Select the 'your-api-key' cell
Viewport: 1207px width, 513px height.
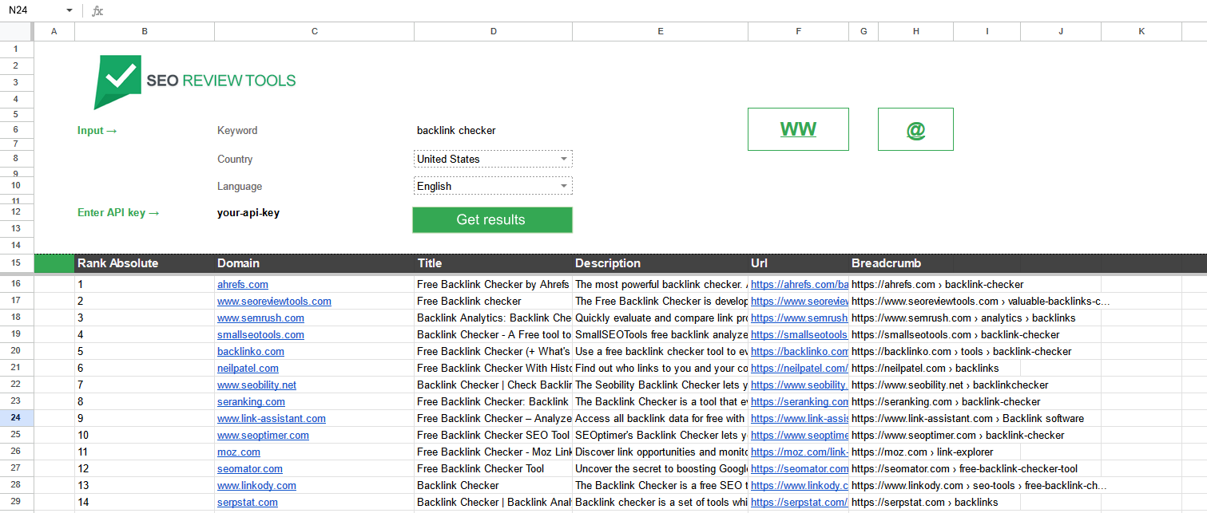(x=314, y=213)
